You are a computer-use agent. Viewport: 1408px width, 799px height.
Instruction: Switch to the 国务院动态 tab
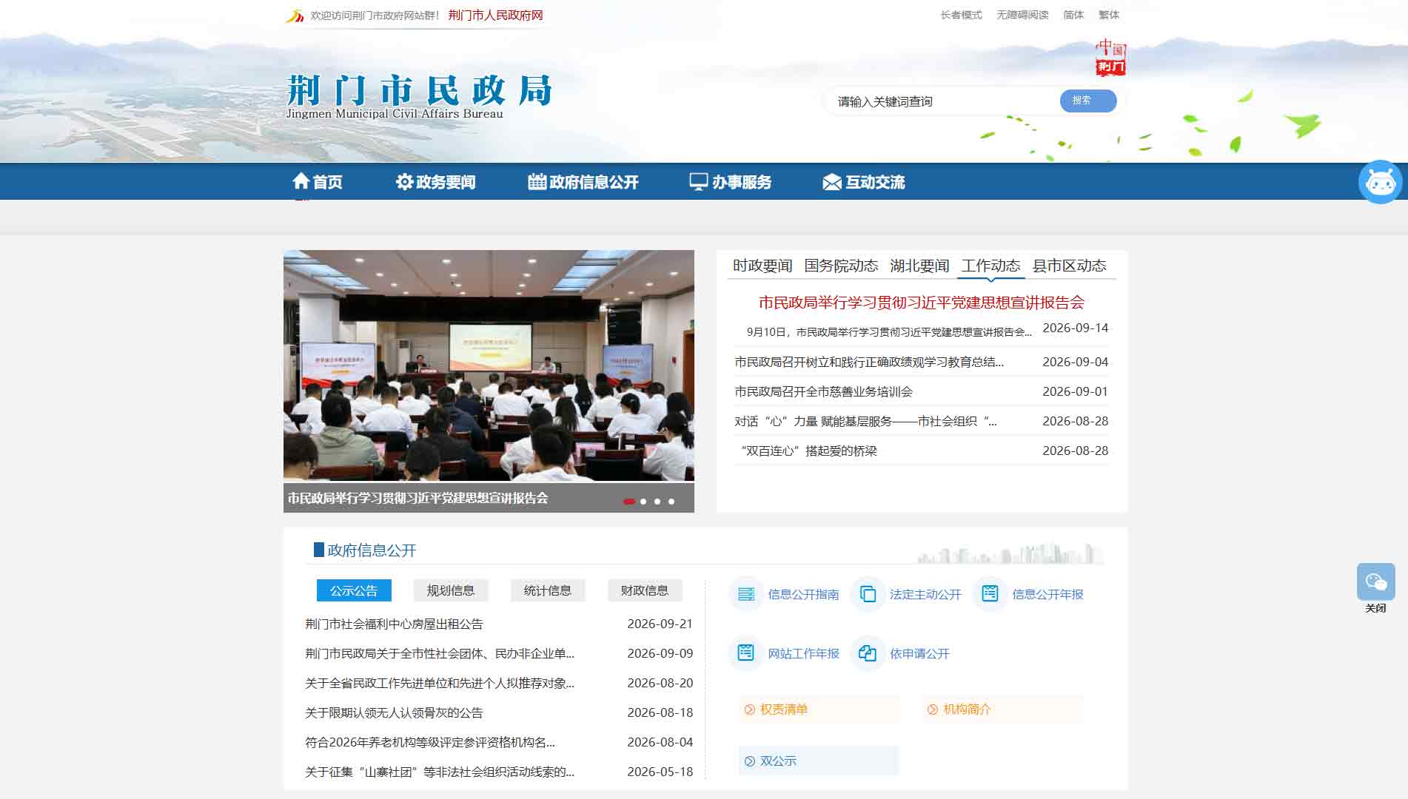click(841, 266)
